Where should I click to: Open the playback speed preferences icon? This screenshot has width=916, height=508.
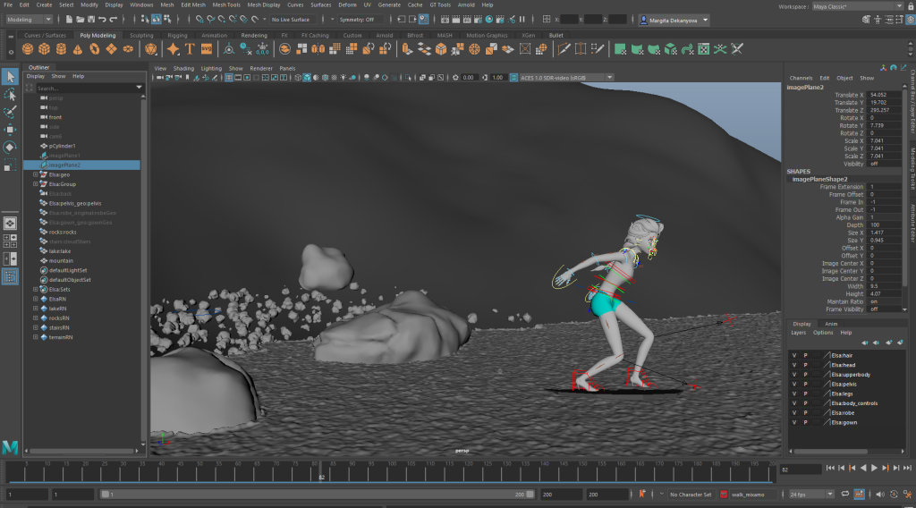[906, 494]
